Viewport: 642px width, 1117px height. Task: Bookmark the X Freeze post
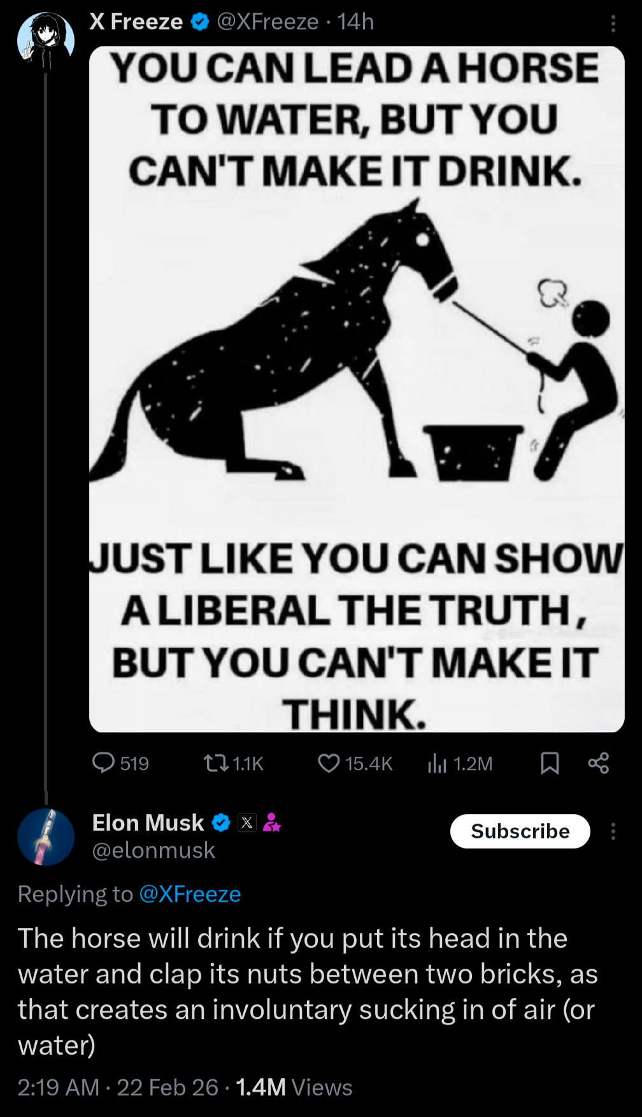coord(550,762)
